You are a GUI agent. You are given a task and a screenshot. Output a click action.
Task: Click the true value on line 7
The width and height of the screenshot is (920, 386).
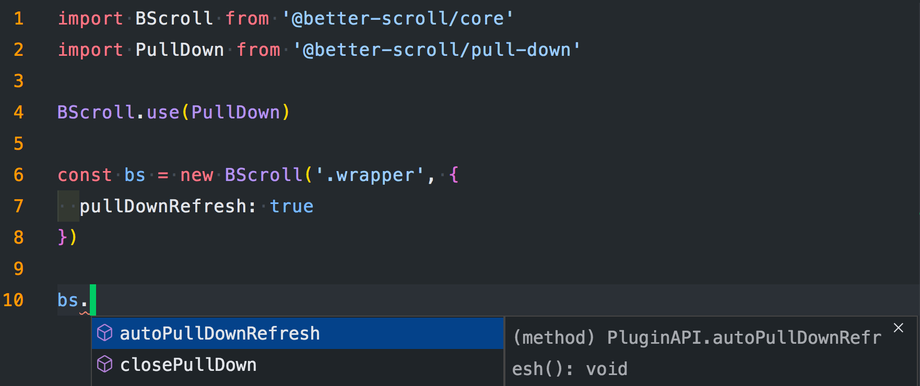(x=291, y=207)
